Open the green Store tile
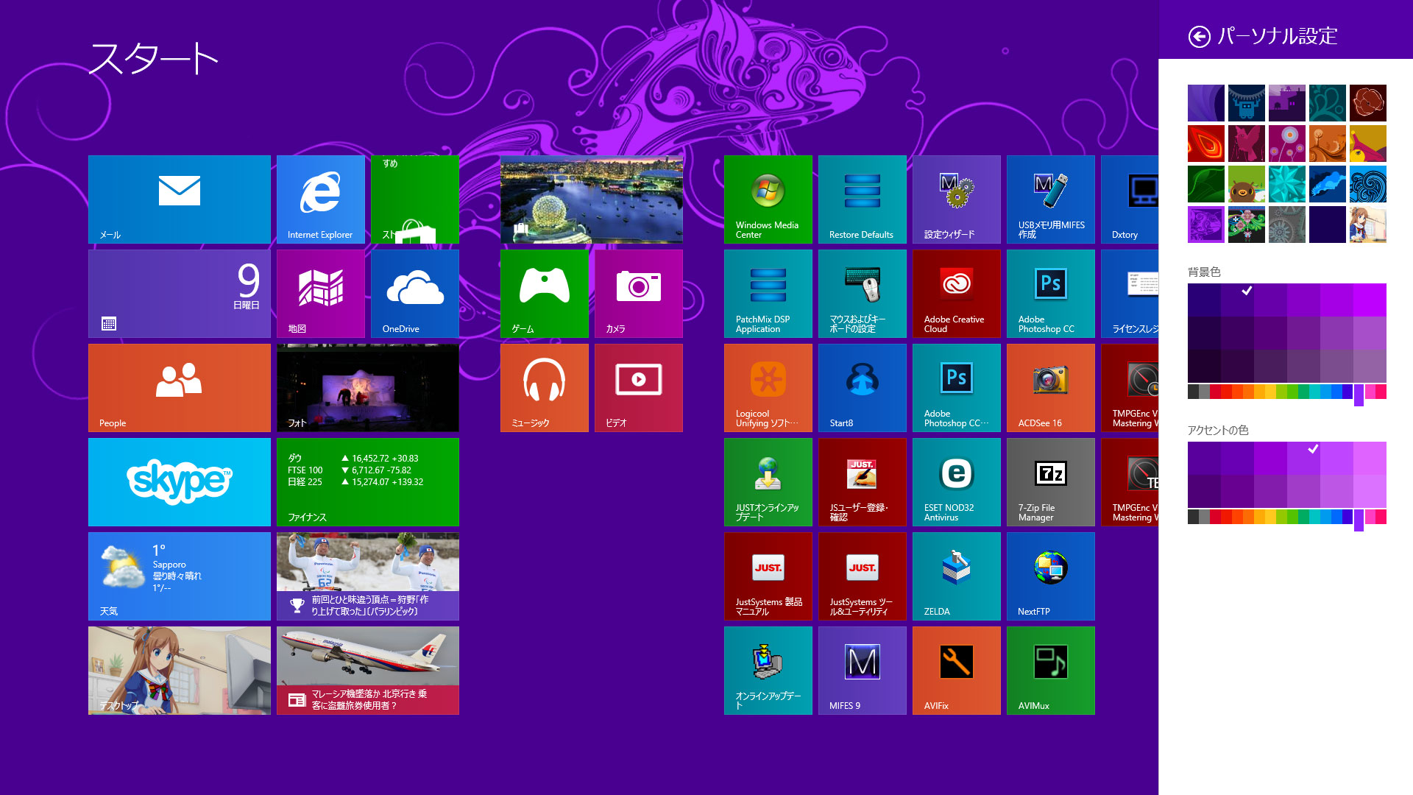This screenshot has height=795, width=1413. (x=415, y=199)
